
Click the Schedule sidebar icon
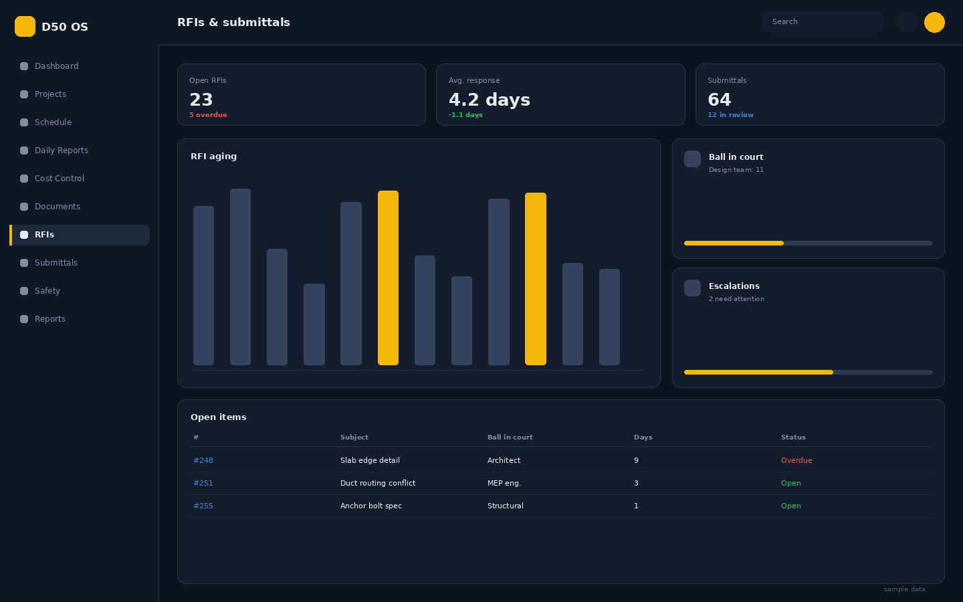[24, 122]
